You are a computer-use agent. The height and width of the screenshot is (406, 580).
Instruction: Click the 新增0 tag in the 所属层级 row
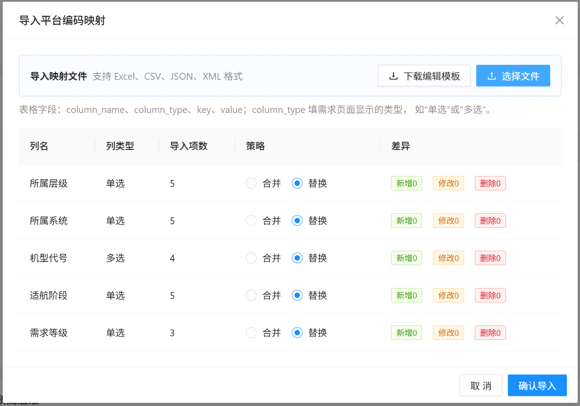click(406, 183)
